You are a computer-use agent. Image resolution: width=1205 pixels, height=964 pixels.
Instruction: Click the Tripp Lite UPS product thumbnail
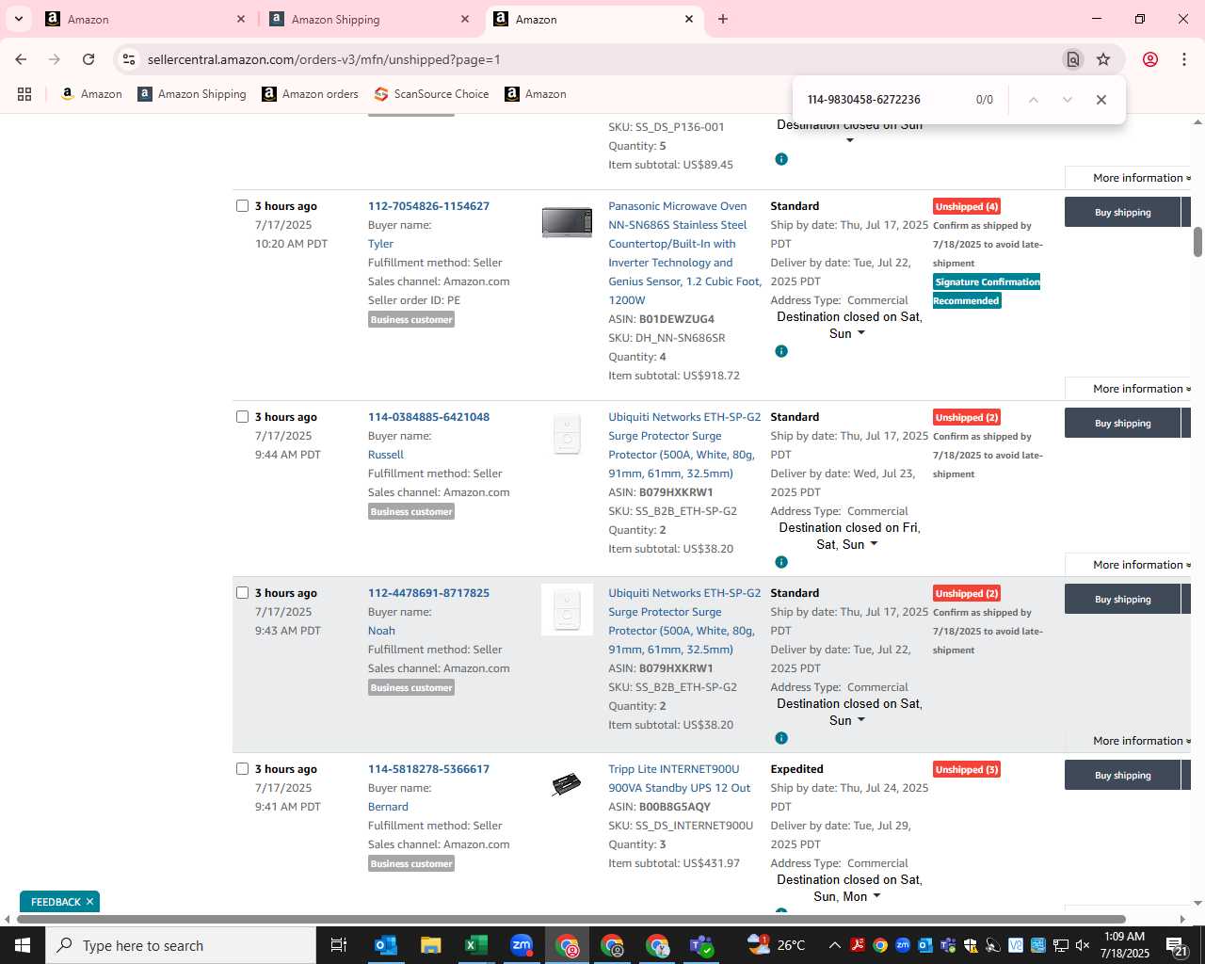[566, 784]
